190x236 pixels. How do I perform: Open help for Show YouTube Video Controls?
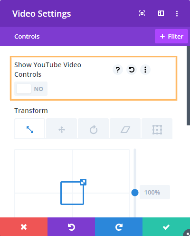click(118, 70)
